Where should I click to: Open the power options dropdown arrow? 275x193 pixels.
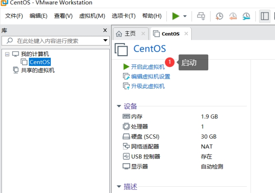185,16
